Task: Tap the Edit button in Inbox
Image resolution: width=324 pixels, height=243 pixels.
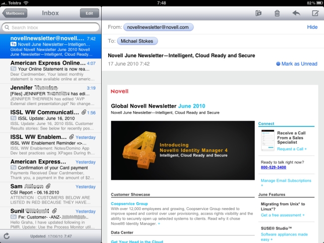Action: point(89,13)
